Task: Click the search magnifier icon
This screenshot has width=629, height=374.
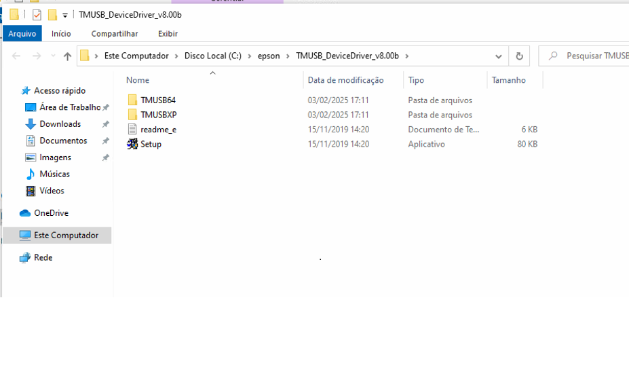Action: (553, 56)
